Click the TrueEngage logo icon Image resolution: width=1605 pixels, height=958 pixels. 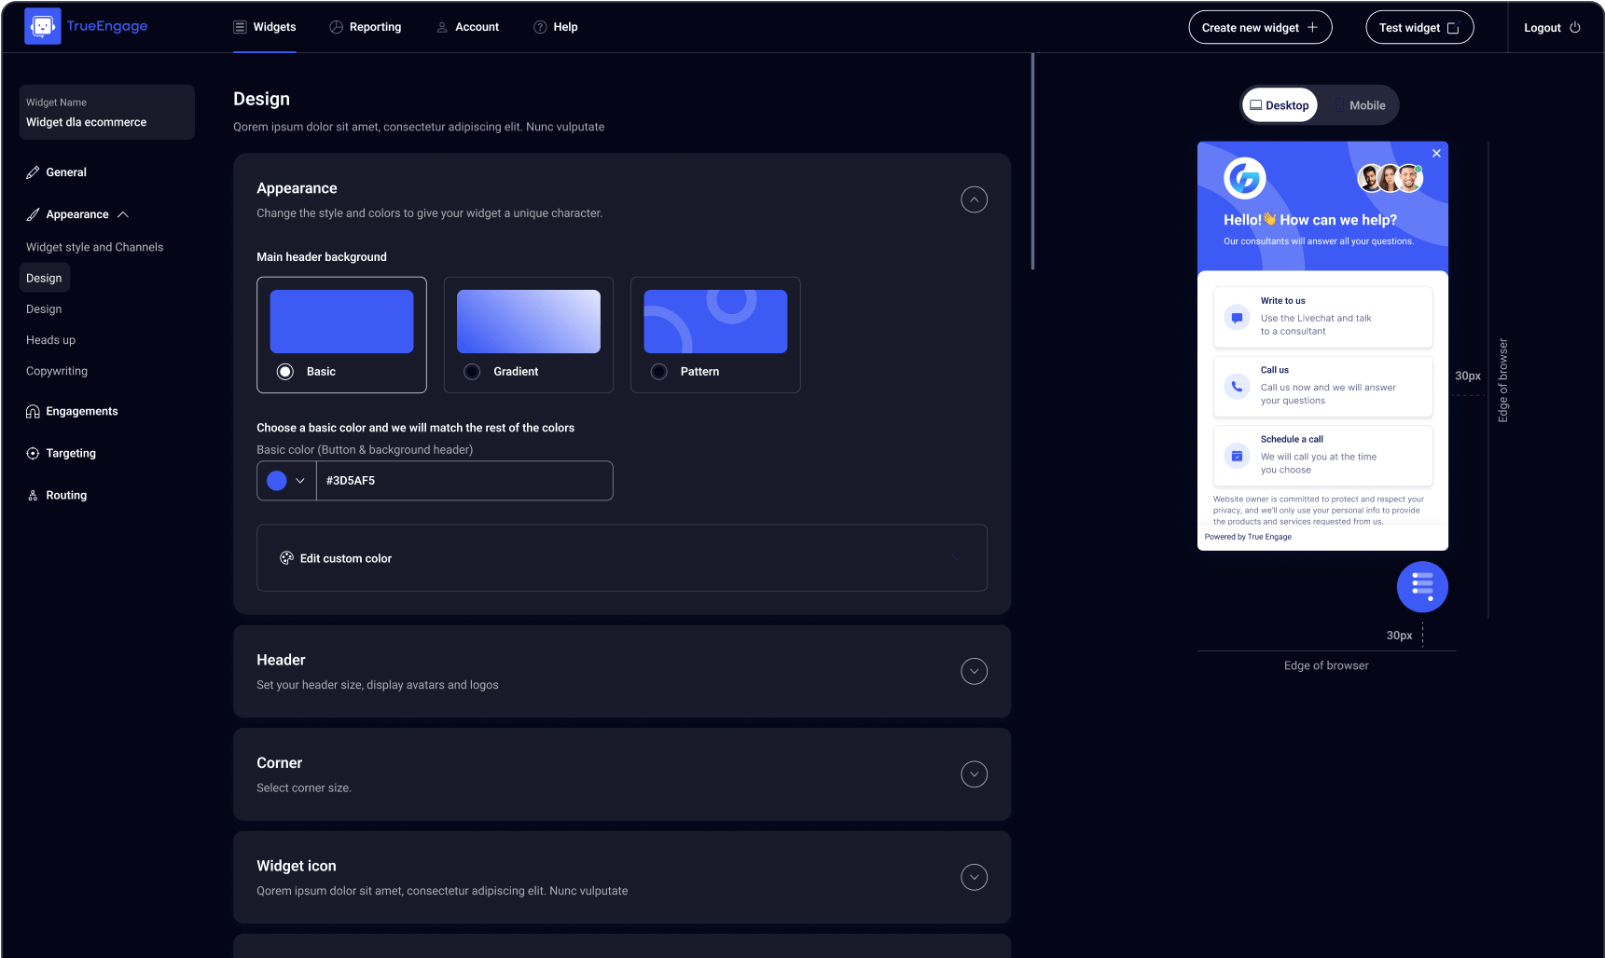pyautogui.click(x=43, y=26)
